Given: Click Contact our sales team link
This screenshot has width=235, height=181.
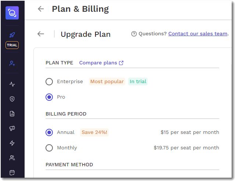Looking at the screenshot, I should click(198, 34).
